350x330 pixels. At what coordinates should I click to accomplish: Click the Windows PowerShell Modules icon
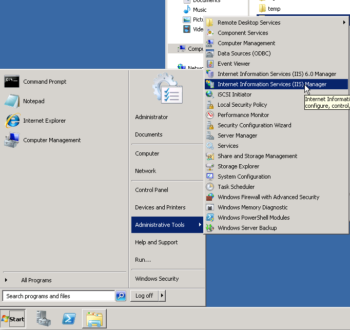[210, 218]
